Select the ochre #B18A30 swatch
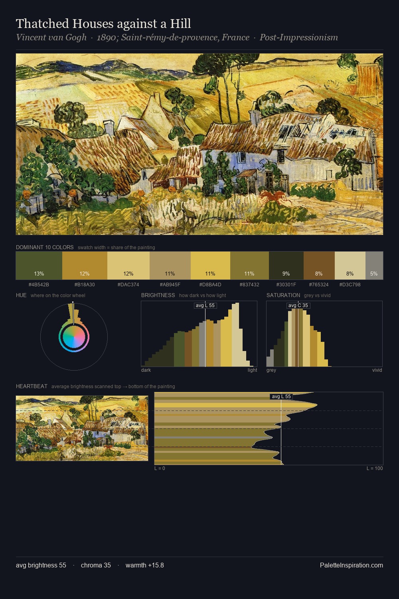Viewport: 399px width, 599px height. [x=85, y=266]
